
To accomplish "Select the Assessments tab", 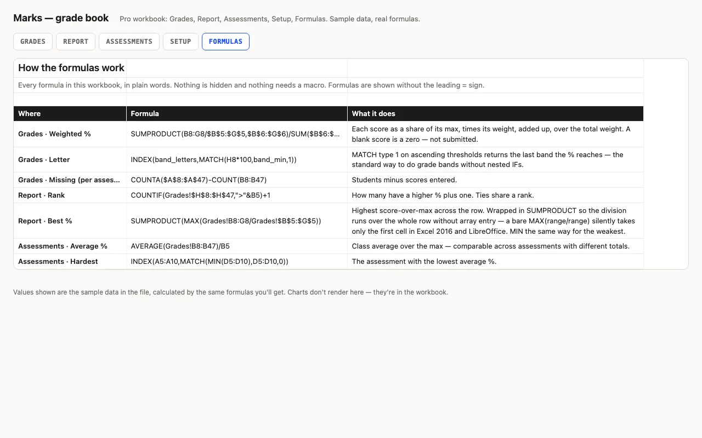I will click(129, 42).
